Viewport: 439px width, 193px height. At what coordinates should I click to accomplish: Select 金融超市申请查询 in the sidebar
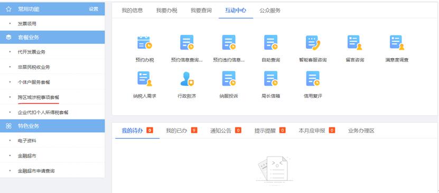(x=36, y=171)
